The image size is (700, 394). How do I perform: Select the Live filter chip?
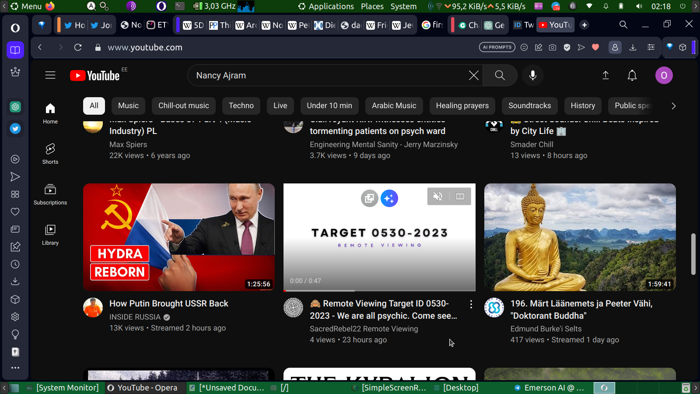pos(280,106)
